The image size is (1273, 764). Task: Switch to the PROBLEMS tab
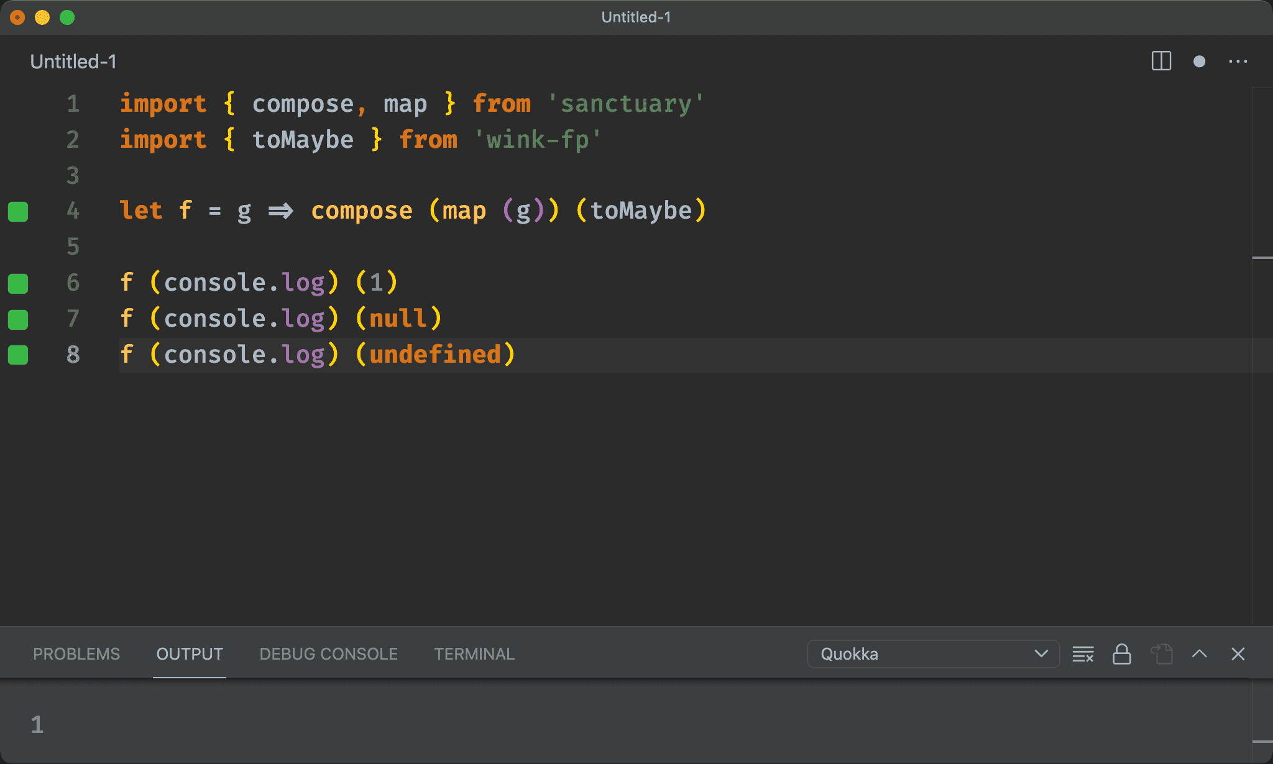pos(76,654)
